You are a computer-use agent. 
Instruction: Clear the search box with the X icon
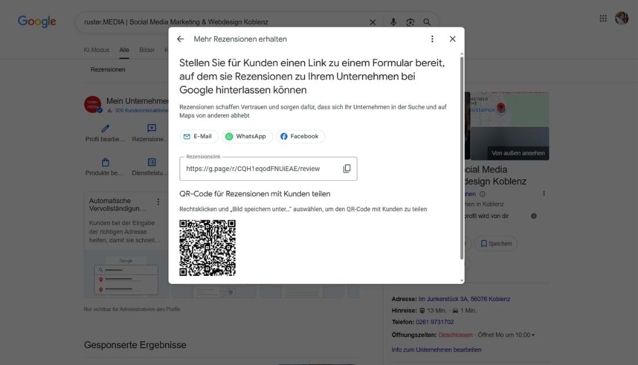point(373,23)
